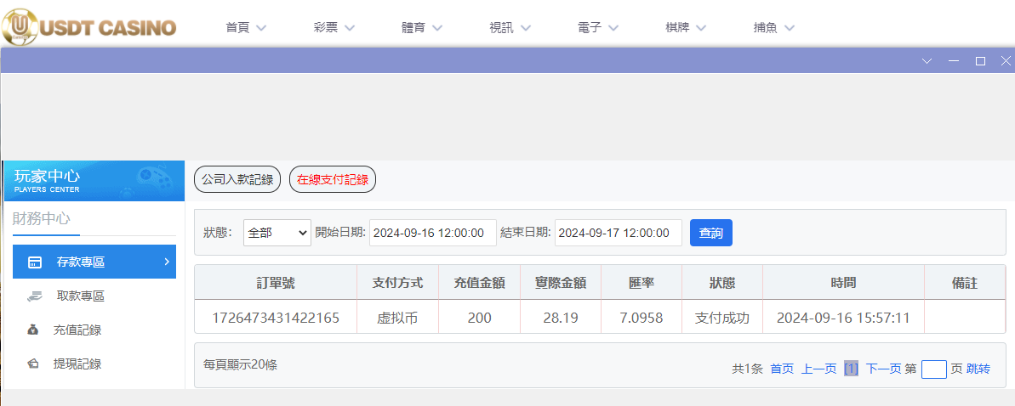Go to 下一页 next page link
1015x406 pixels.
point(883,369)
